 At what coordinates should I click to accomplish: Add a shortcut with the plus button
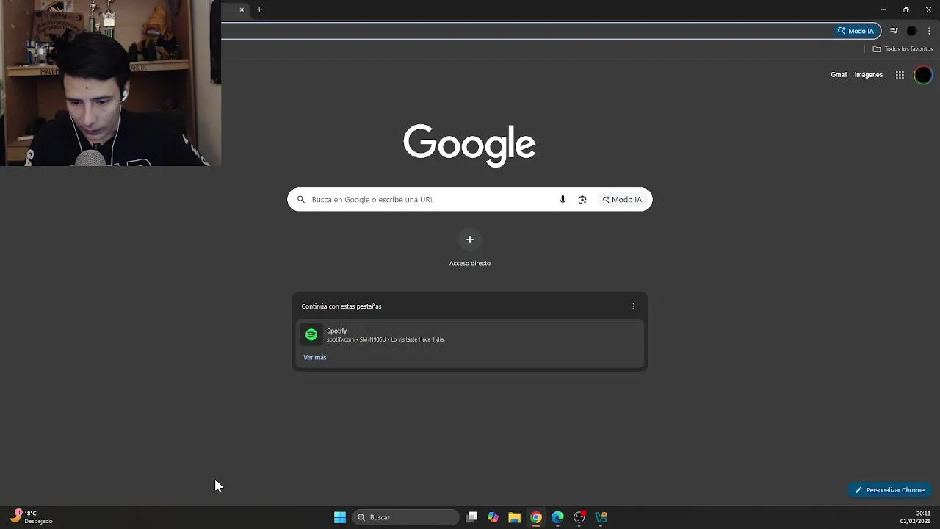pyautogui.click(x=470, y=240)
